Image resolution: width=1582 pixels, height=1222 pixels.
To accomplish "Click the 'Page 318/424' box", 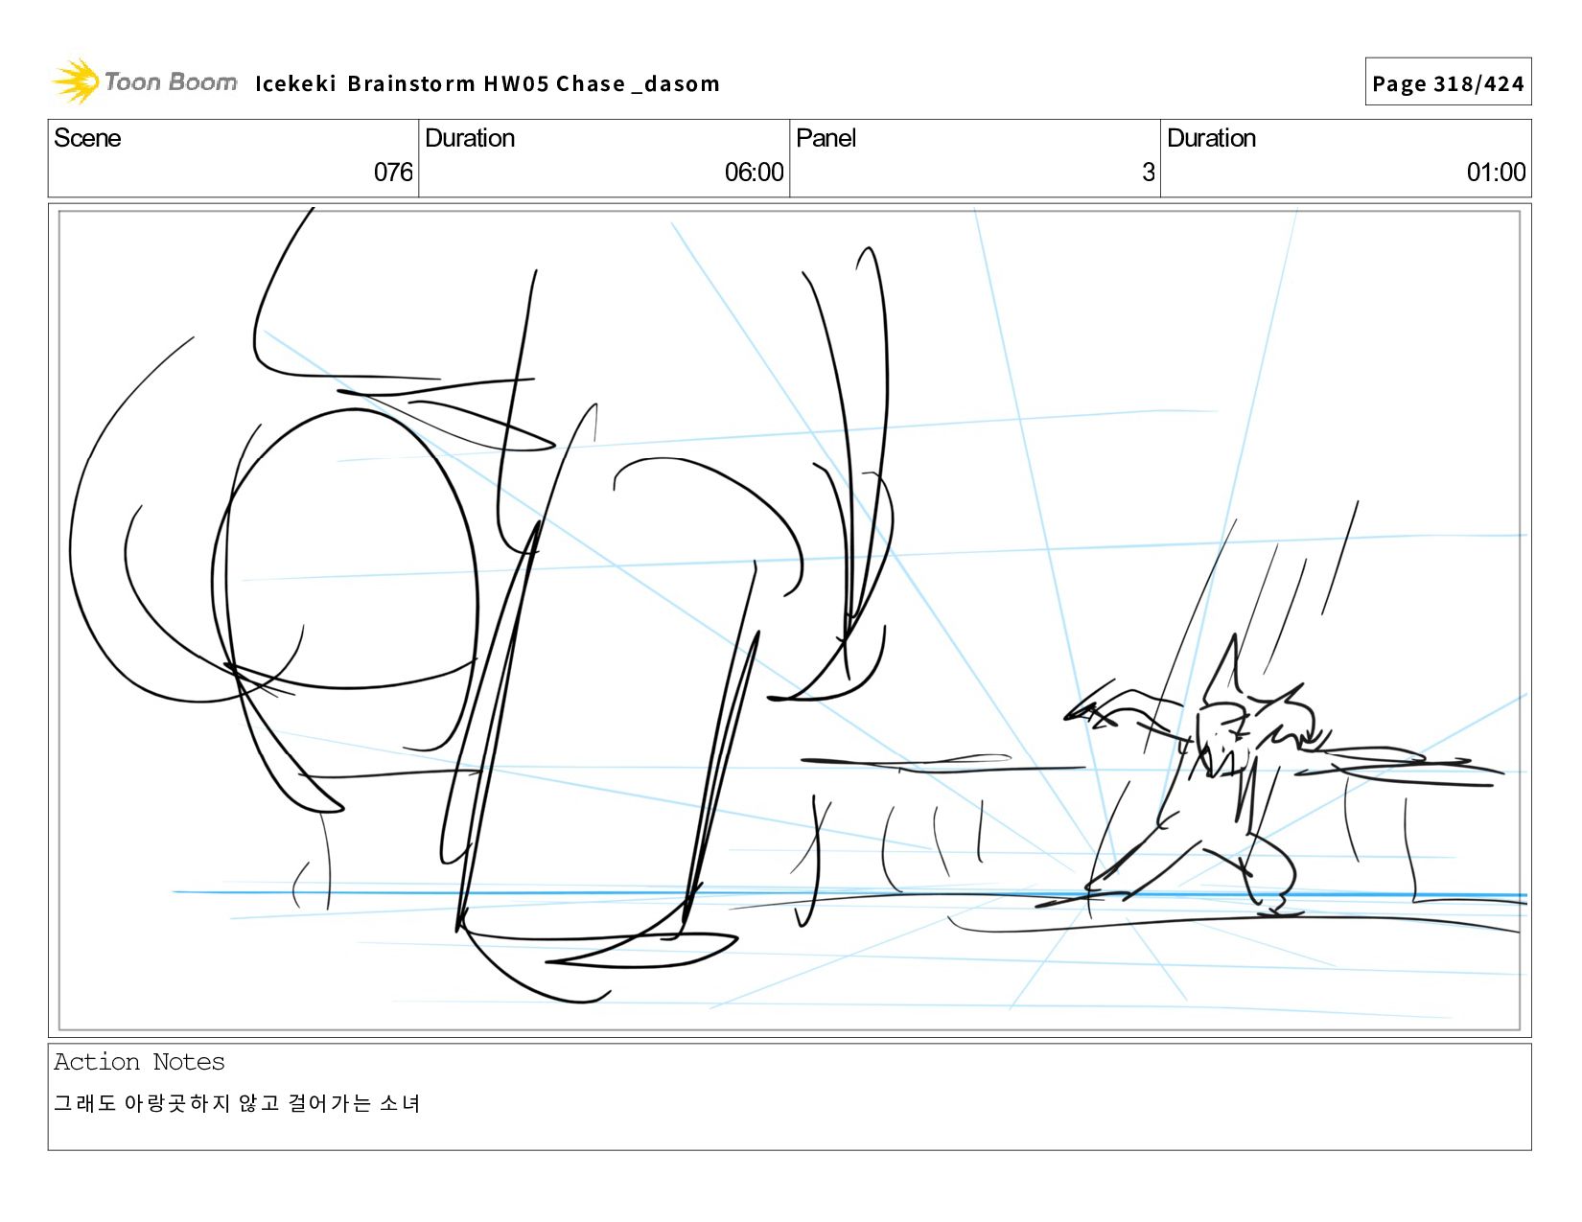I will point(1448,82).
